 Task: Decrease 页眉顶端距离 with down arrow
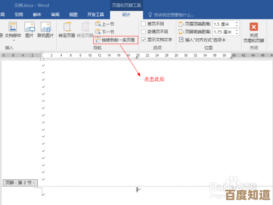[x=237, y=26]
